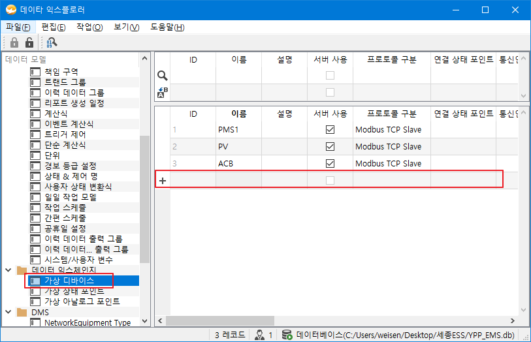Screen dimensions: 531x342
Task: Click the binary search toolbar icon
Action: 51,42
